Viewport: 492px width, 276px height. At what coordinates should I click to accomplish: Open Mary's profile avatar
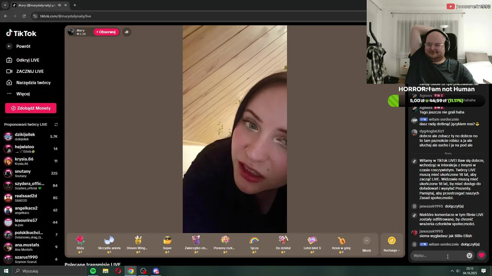tap(71, 32)
